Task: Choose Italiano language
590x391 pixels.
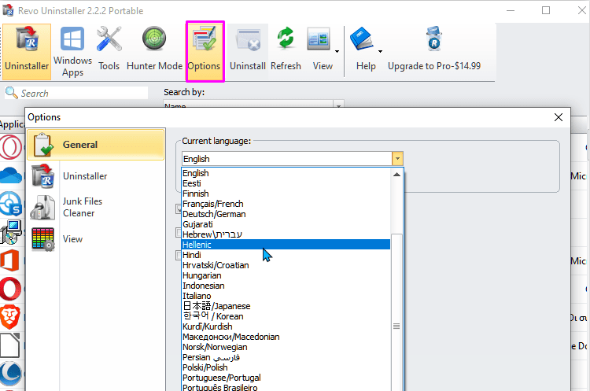Action: [x=286, y=296]
